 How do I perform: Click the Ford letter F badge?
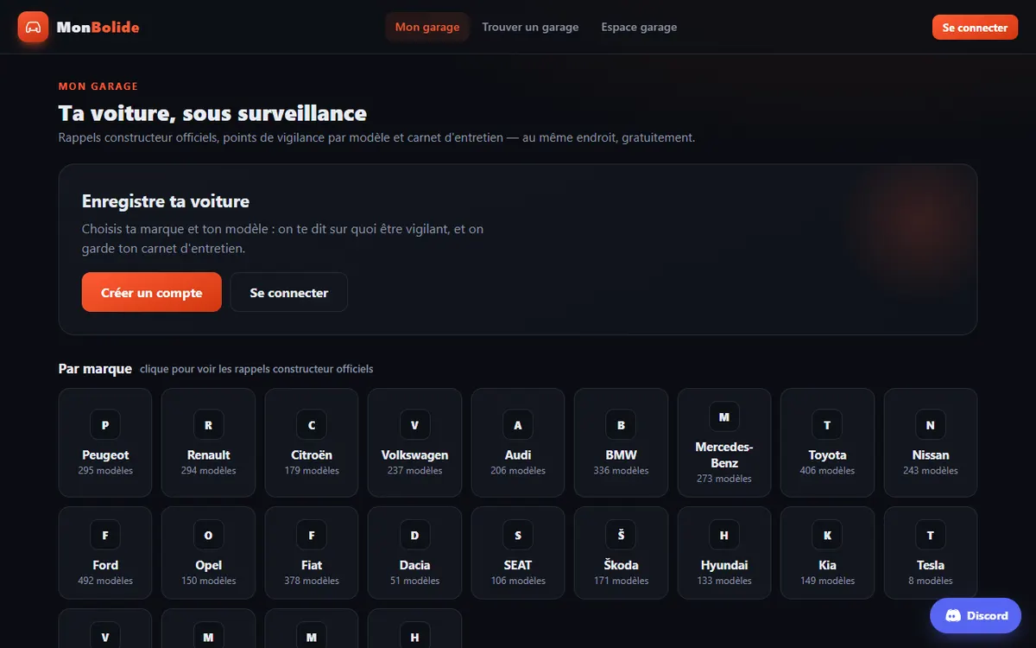pos(105,536)
